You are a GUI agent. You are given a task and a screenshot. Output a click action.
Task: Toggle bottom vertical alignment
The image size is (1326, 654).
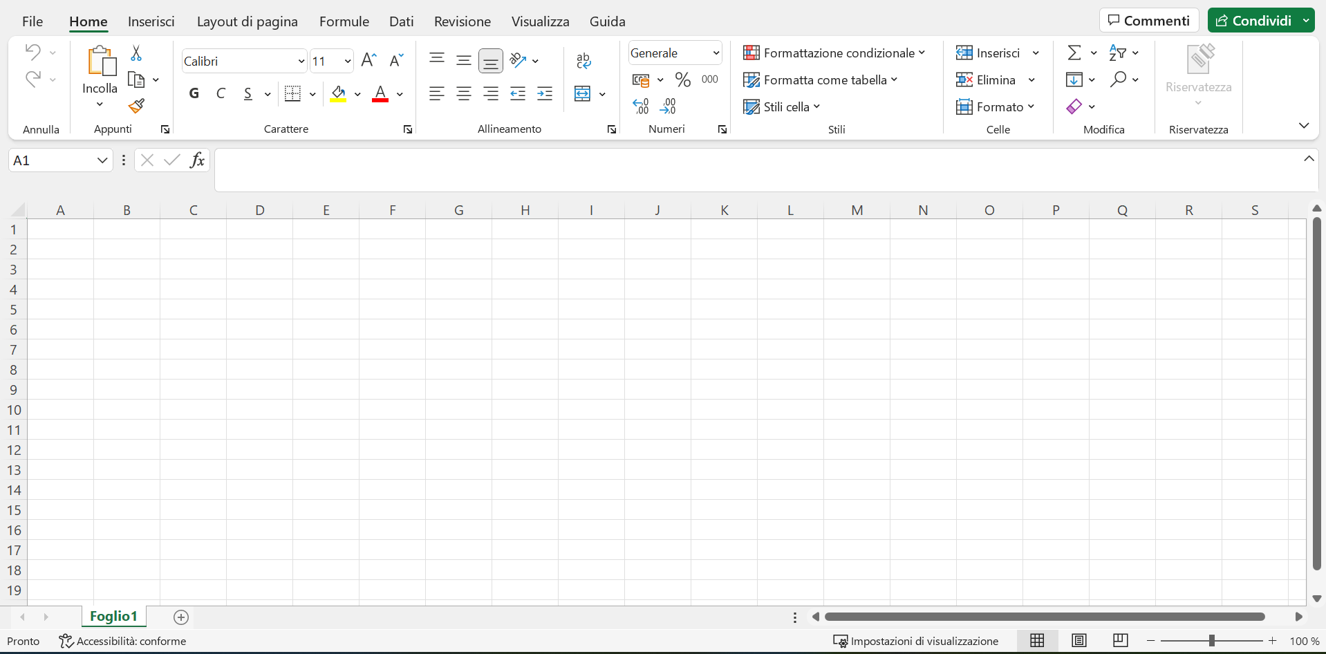point(491,61)
